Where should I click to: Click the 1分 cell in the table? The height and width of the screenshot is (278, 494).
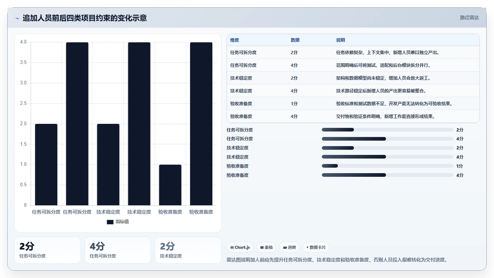point(294,103)
